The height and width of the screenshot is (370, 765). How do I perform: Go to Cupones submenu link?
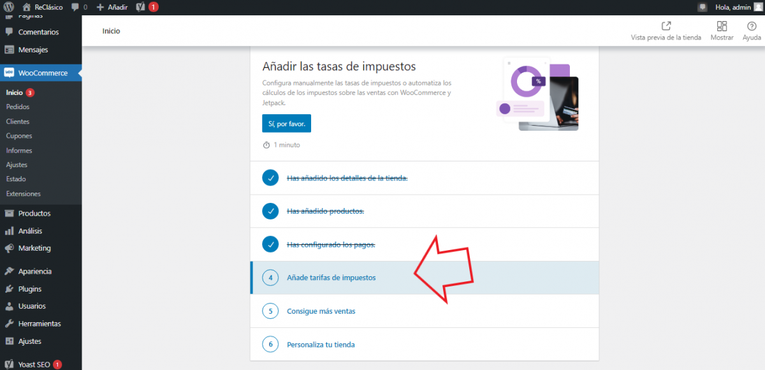click(x=19, y=136)
